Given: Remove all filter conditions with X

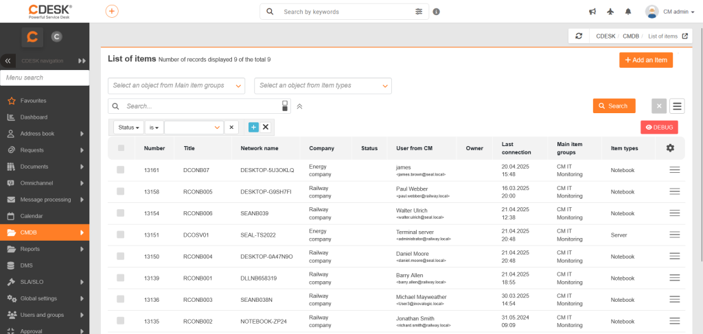Looking at the screenshot, I should pyautogui.click(x=266, y=127).
